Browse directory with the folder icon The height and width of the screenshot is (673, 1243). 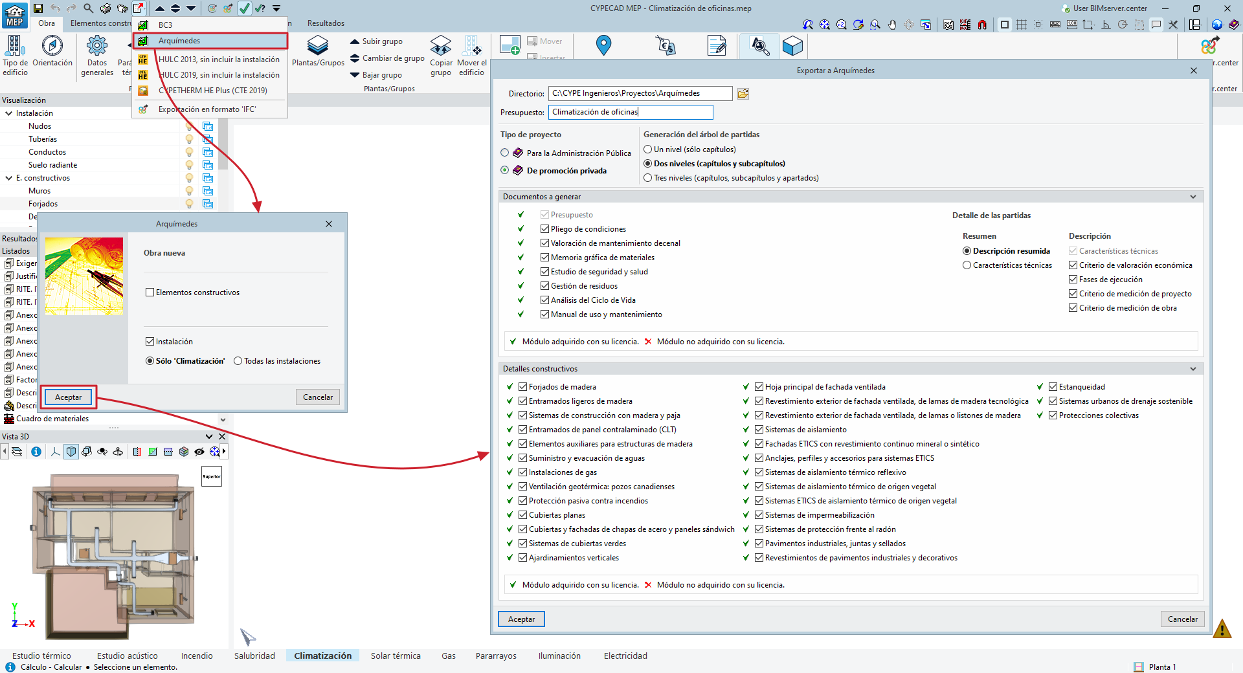743,94
